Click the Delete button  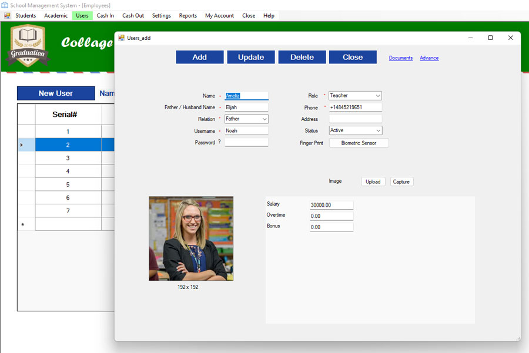[302, 57]
